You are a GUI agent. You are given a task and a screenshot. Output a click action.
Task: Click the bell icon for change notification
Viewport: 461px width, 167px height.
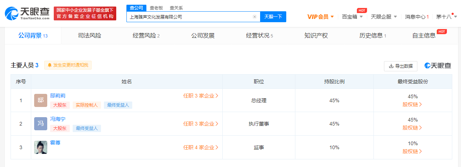pyautogui.click(x=50, y=65)
